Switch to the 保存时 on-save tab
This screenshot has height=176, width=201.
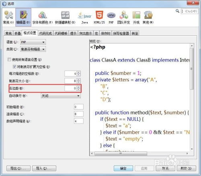tap(106, 33)
